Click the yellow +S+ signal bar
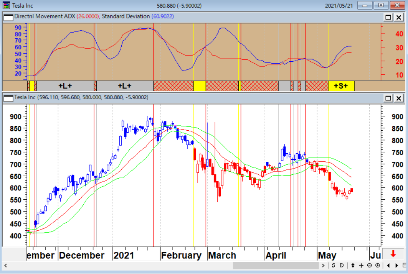Screen dimensions: 408x274 (x=341, y=86)
